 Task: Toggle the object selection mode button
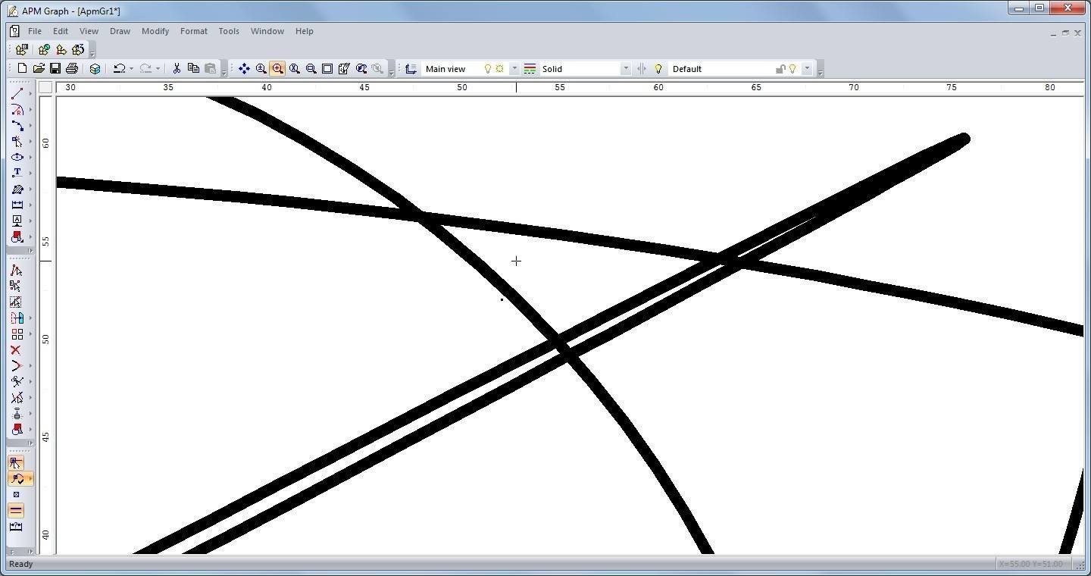pyautogui.click(x=16, y=462)
